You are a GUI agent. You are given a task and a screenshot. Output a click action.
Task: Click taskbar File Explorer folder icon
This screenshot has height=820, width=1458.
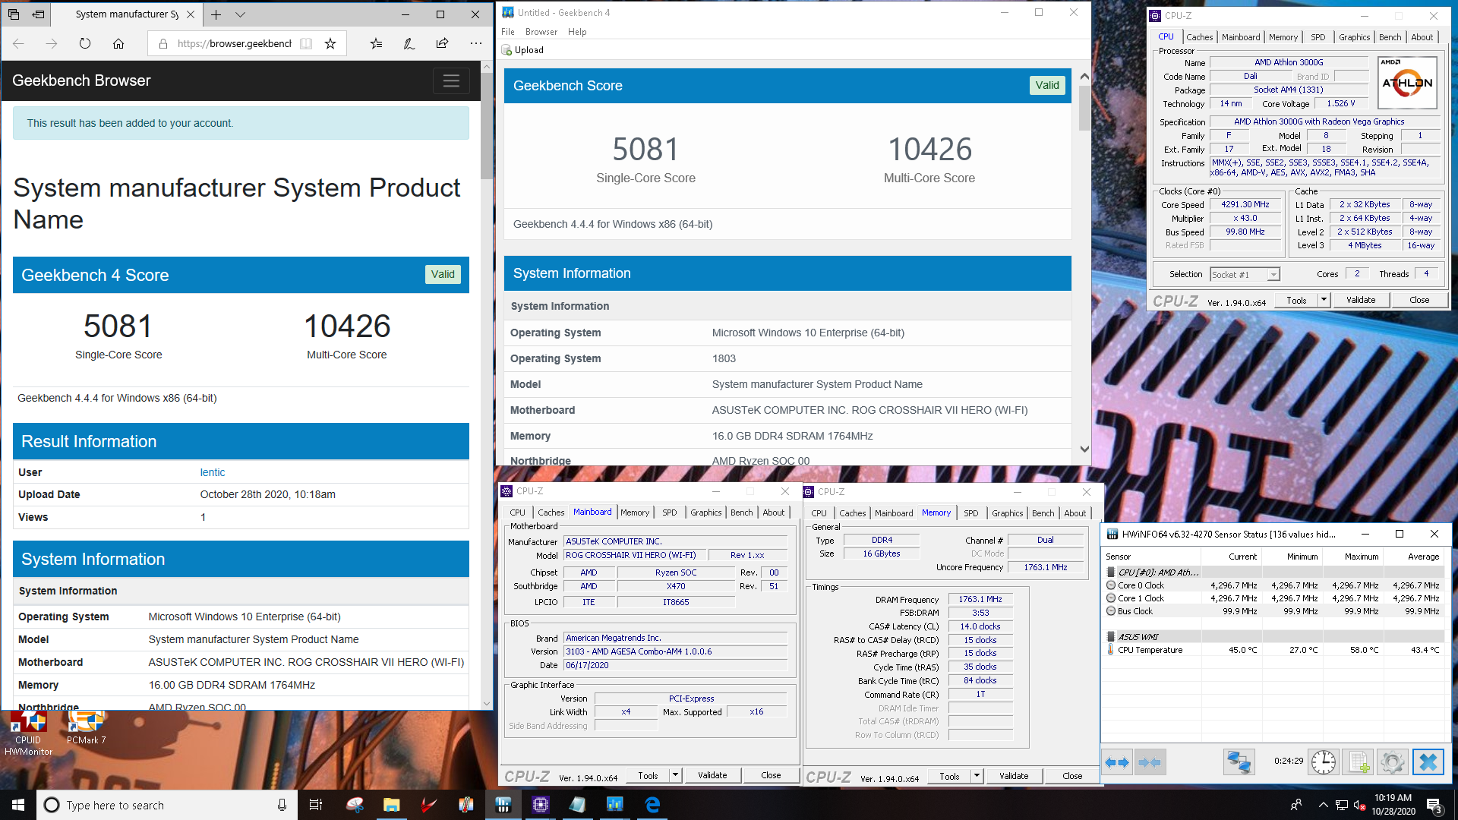392,805
